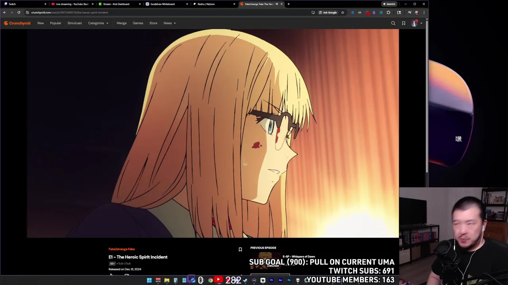The width and height of the screenshot is (508, 285).
Task: Open the fox-head app in the taskbar
Action: (298, 280)
